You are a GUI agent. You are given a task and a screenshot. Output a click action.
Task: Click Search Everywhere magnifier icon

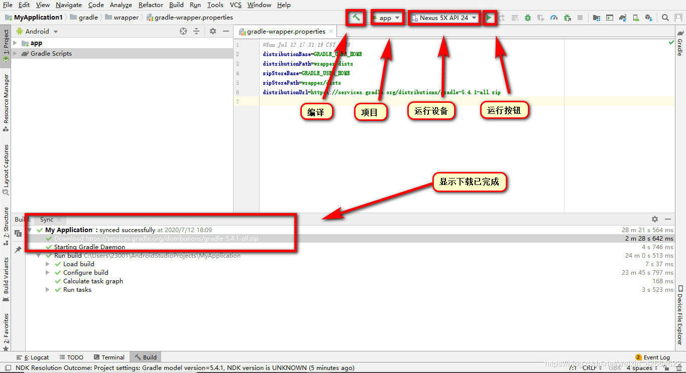(666, 18)
